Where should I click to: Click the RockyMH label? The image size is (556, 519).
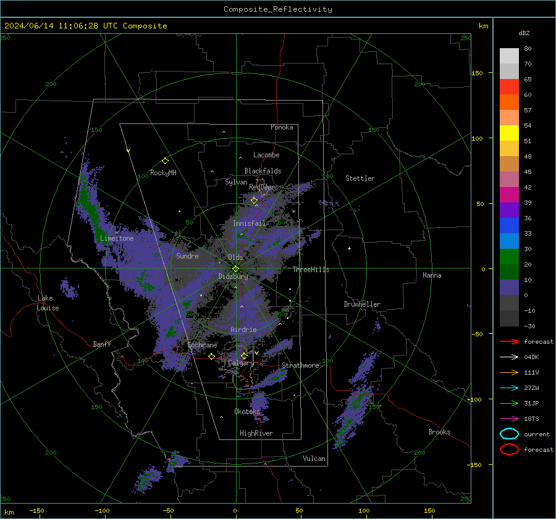pos(163,173)
